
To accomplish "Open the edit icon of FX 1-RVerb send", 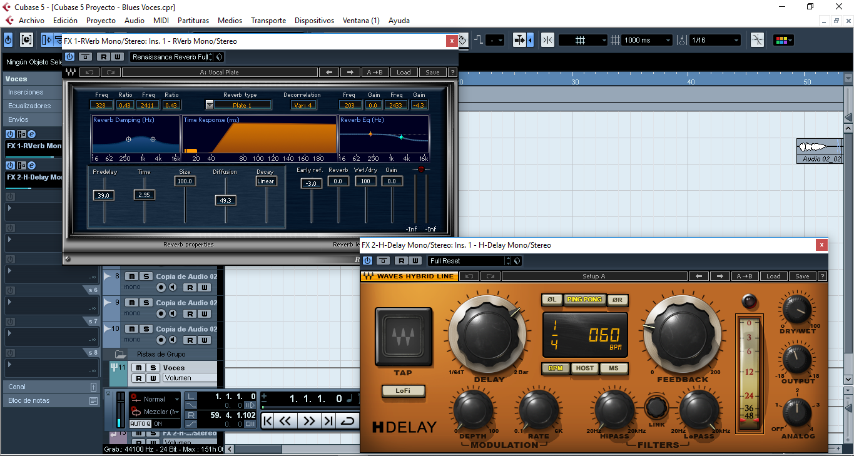I will [32, 134].
